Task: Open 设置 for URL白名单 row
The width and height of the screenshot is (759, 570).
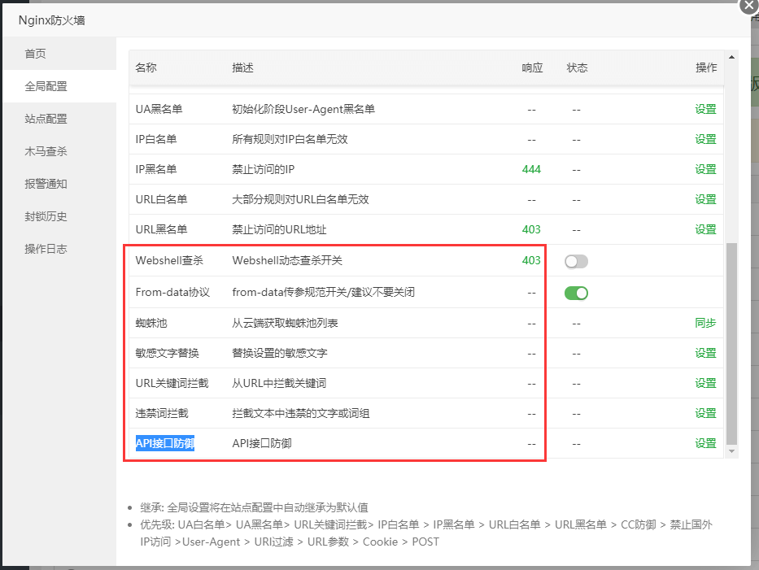Action: (705, 199)
